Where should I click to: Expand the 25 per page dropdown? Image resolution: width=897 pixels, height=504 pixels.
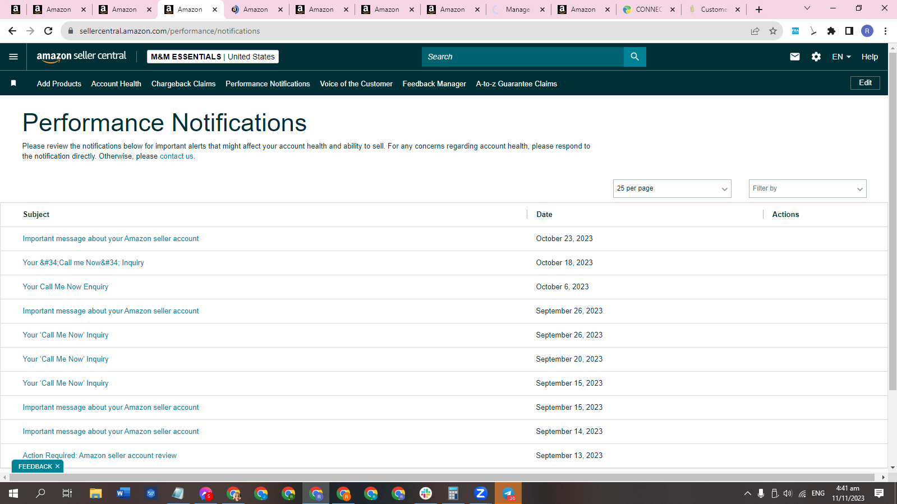coord(672,188)
